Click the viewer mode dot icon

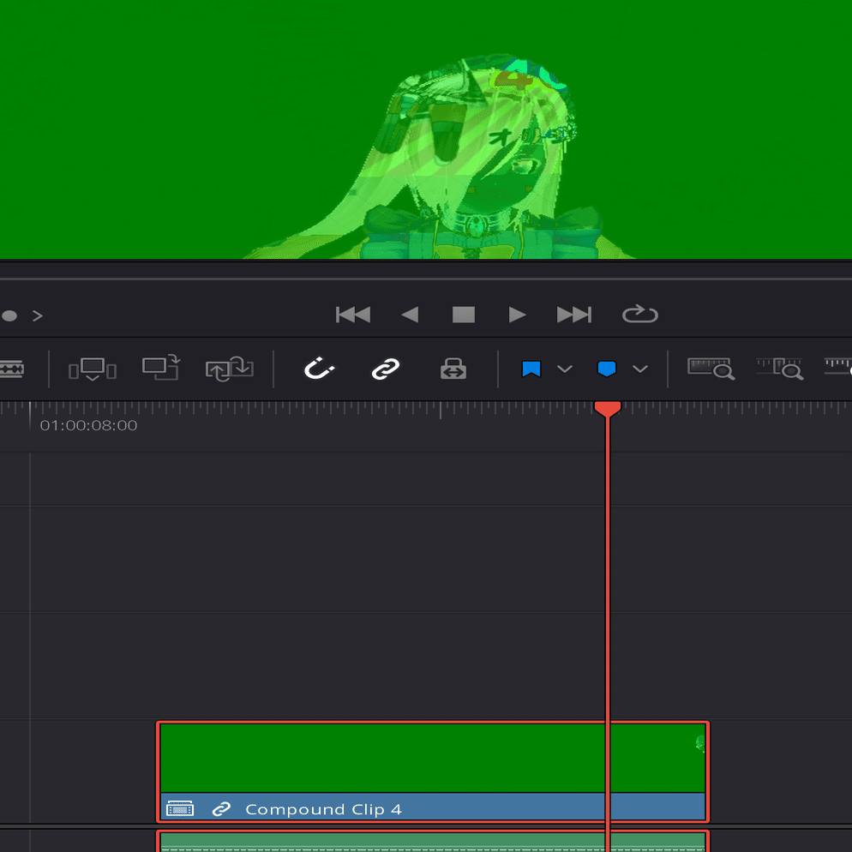click(9, 315)
